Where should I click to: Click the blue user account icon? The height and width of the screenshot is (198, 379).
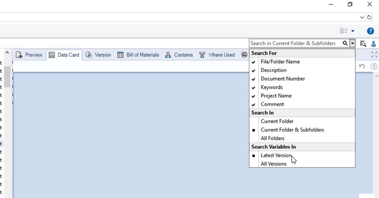coord(374,44)
